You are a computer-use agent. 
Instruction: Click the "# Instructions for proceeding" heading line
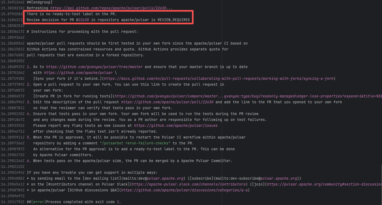coord(82,31)
